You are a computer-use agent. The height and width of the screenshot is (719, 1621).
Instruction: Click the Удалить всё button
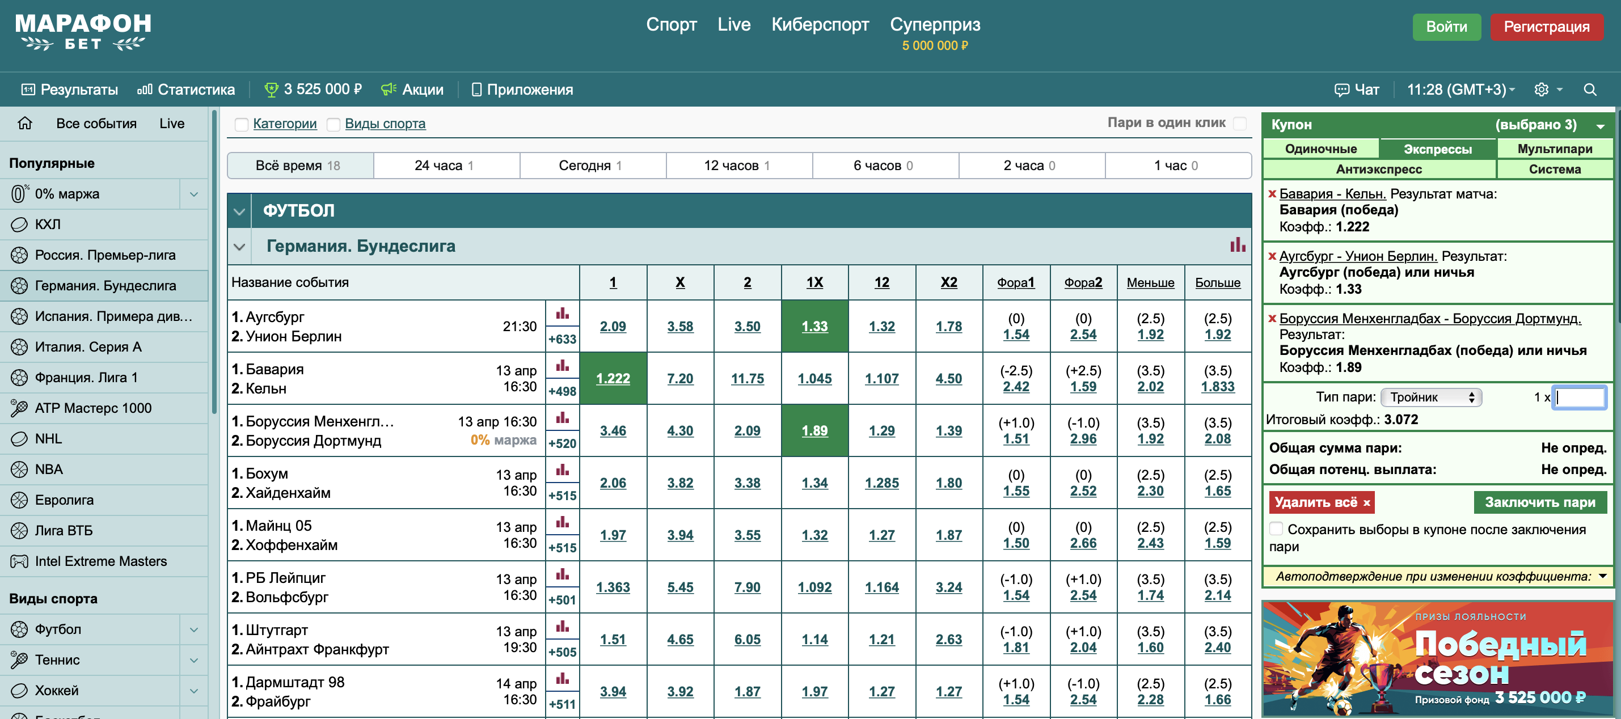tap(1321, 502)
